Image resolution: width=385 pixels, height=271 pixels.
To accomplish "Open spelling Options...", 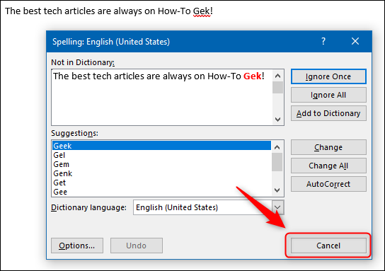I will tap(77, 246).
